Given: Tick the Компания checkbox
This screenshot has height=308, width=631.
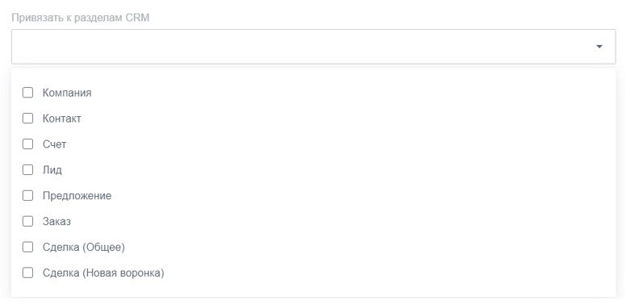Looking at the screenshot, I should point(27,93).
